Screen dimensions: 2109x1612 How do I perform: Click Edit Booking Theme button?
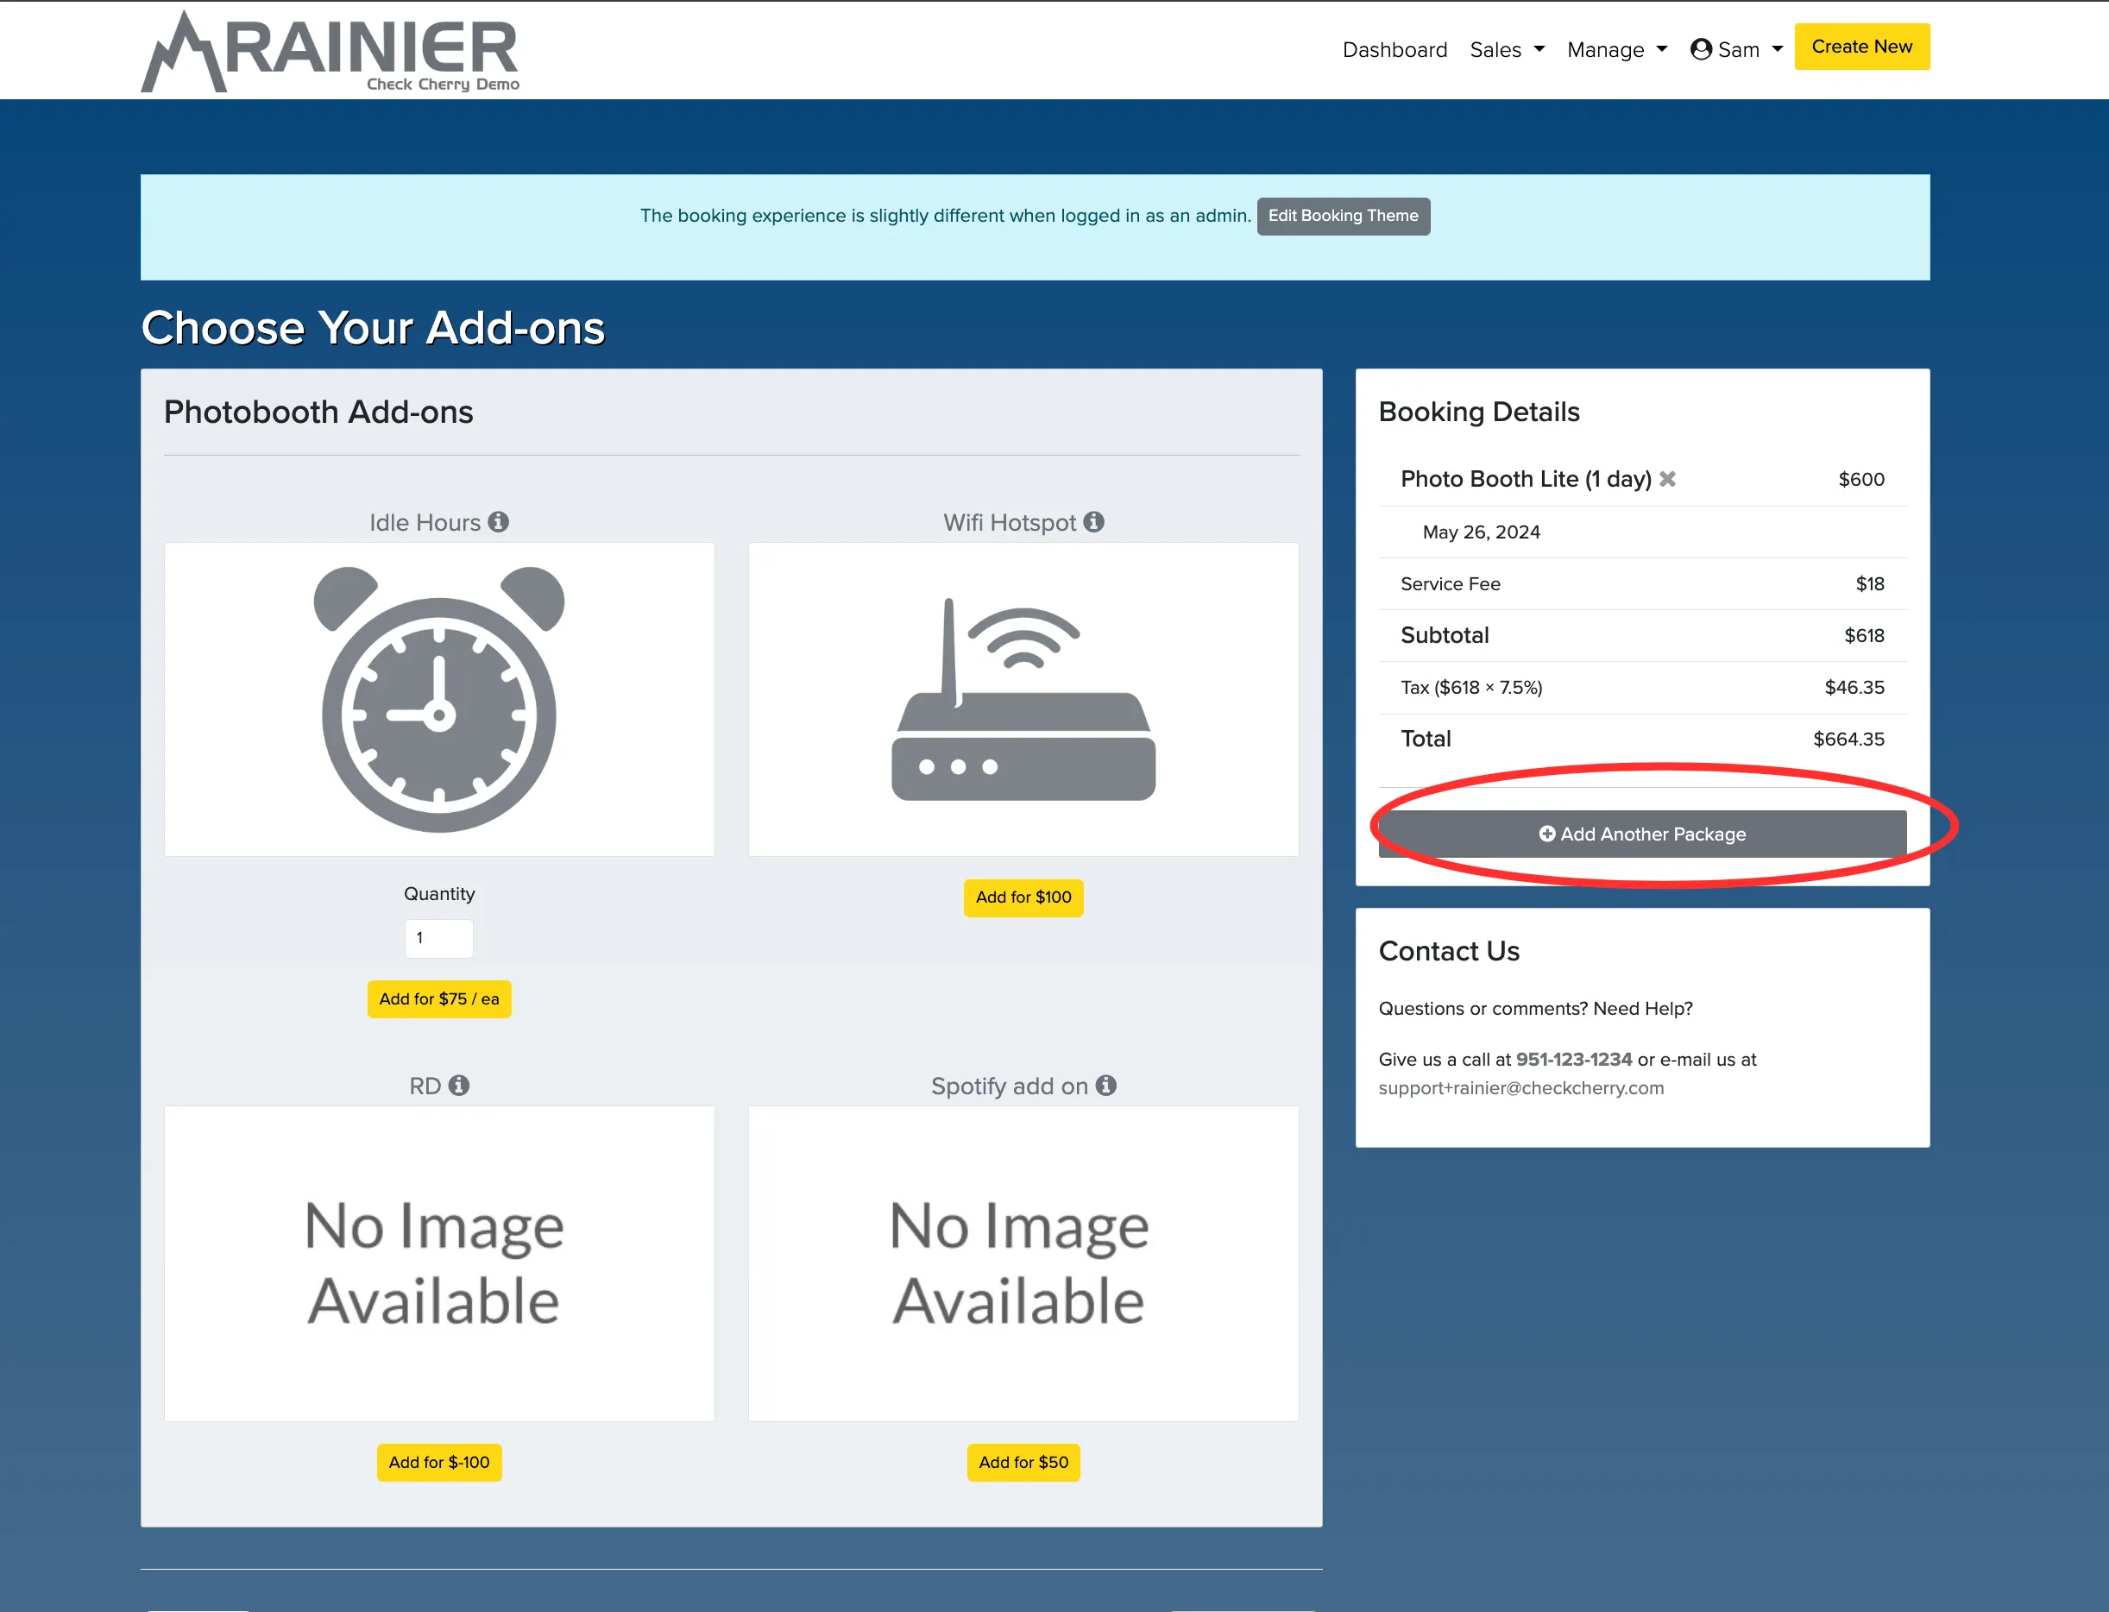(x=1343, y=216)
